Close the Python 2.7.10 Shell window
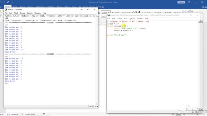Image resolution: width=207 pixels, height=116 pixels. [x=95, y=9]
